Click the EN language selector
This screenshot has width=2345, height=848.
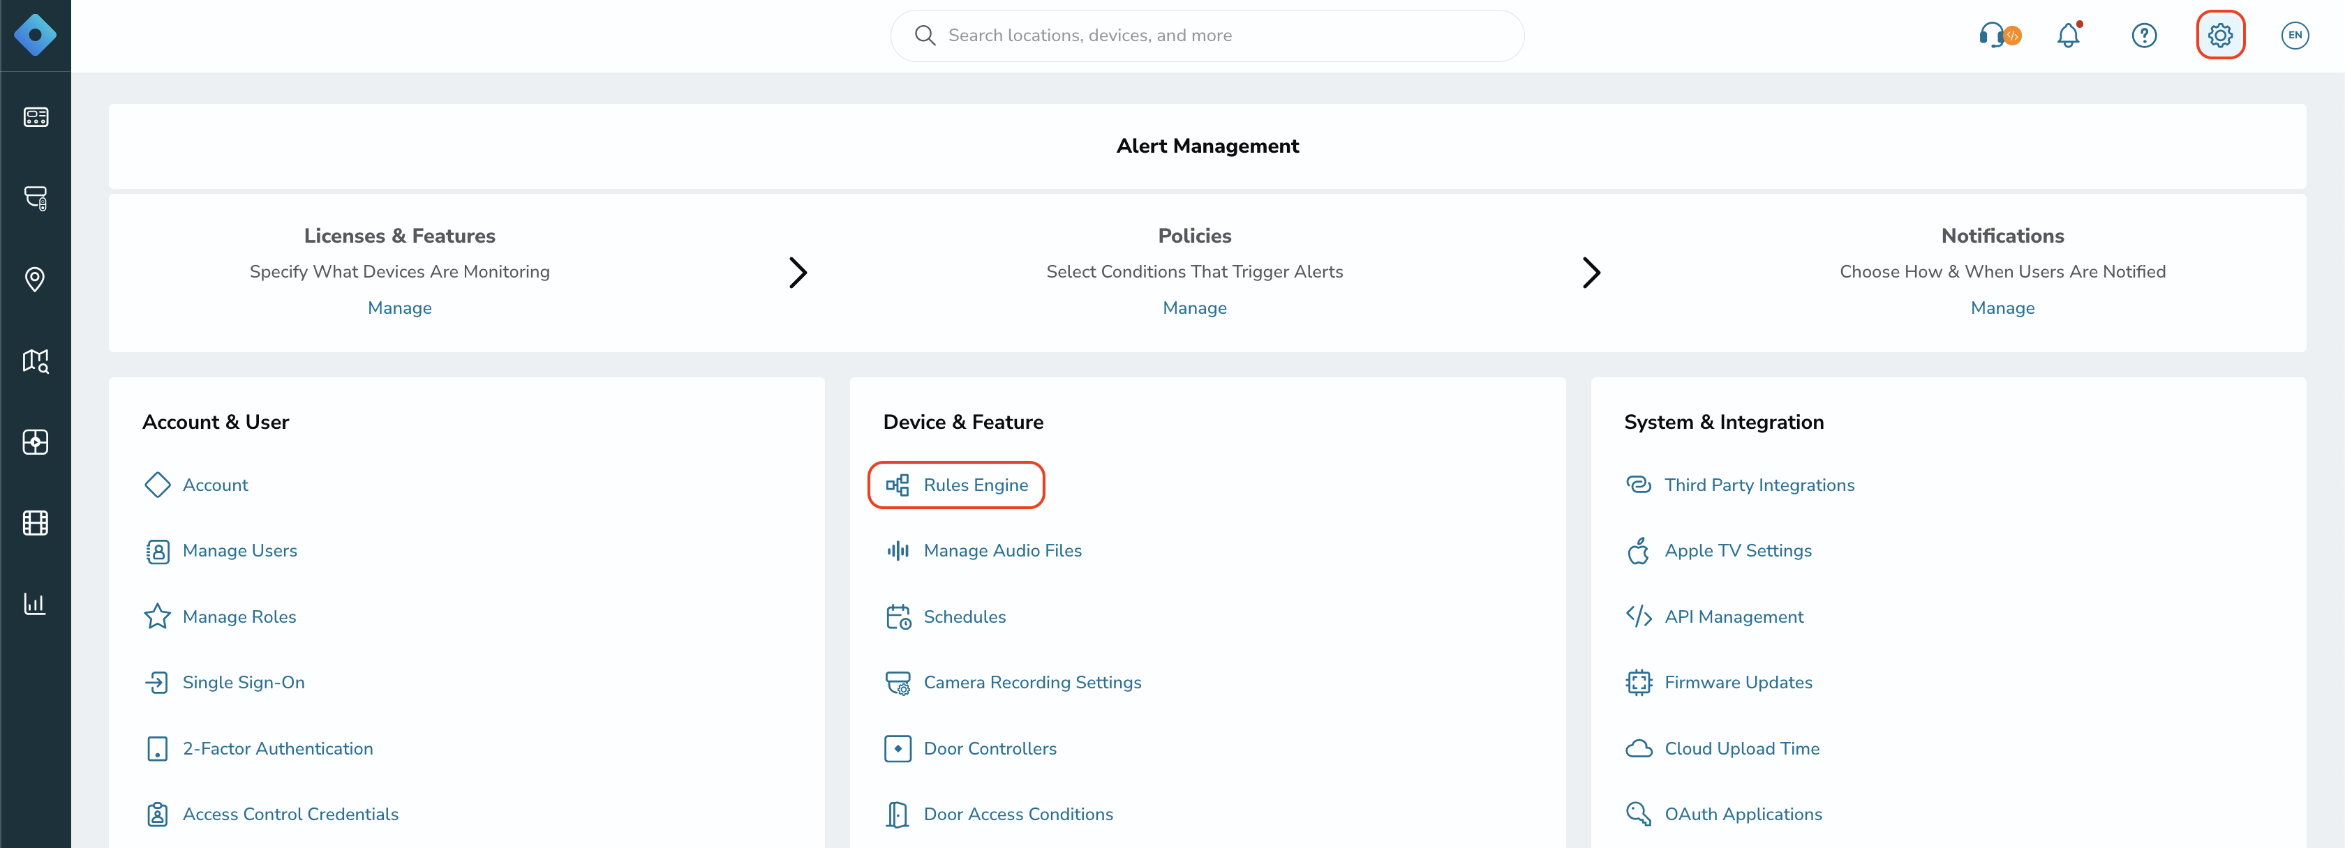coord(2294,36)
